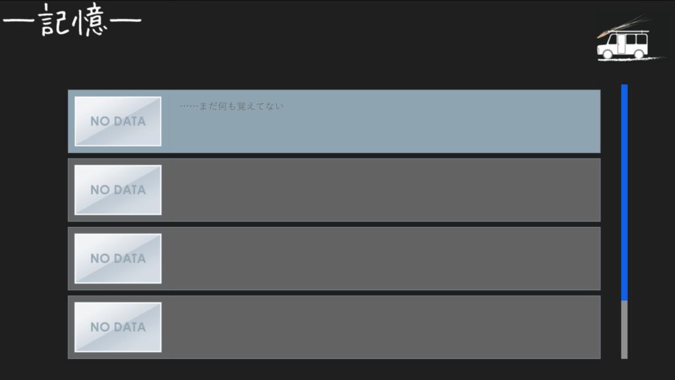Viewport: 675px width, 380px height.
Task: Select the second slot's NO DATA thumbnail
Action: click(118, 190)
